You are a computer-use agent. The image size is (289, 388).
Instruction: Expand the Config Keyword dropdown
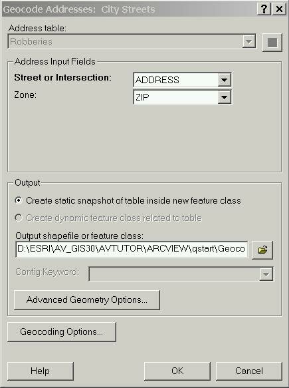click(x=266, y=274)
